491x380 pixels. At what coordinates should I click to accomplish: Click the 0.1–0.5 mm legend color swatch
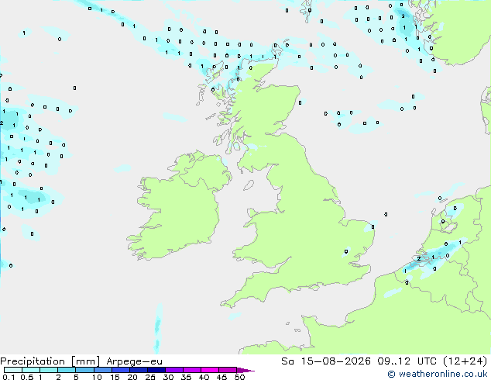(13, 370)
